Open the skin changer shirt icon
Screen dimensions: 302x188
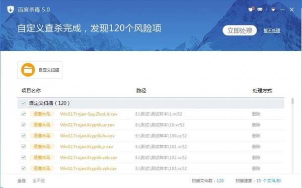click(251, 9)
